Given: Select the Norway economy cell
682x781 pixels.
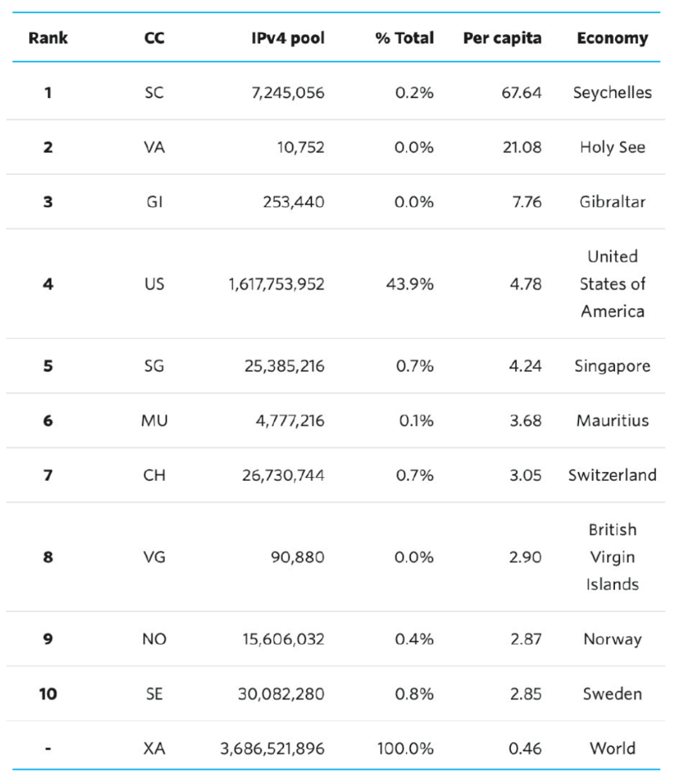Looking at the screenshot, I should [x=613, y=639].
